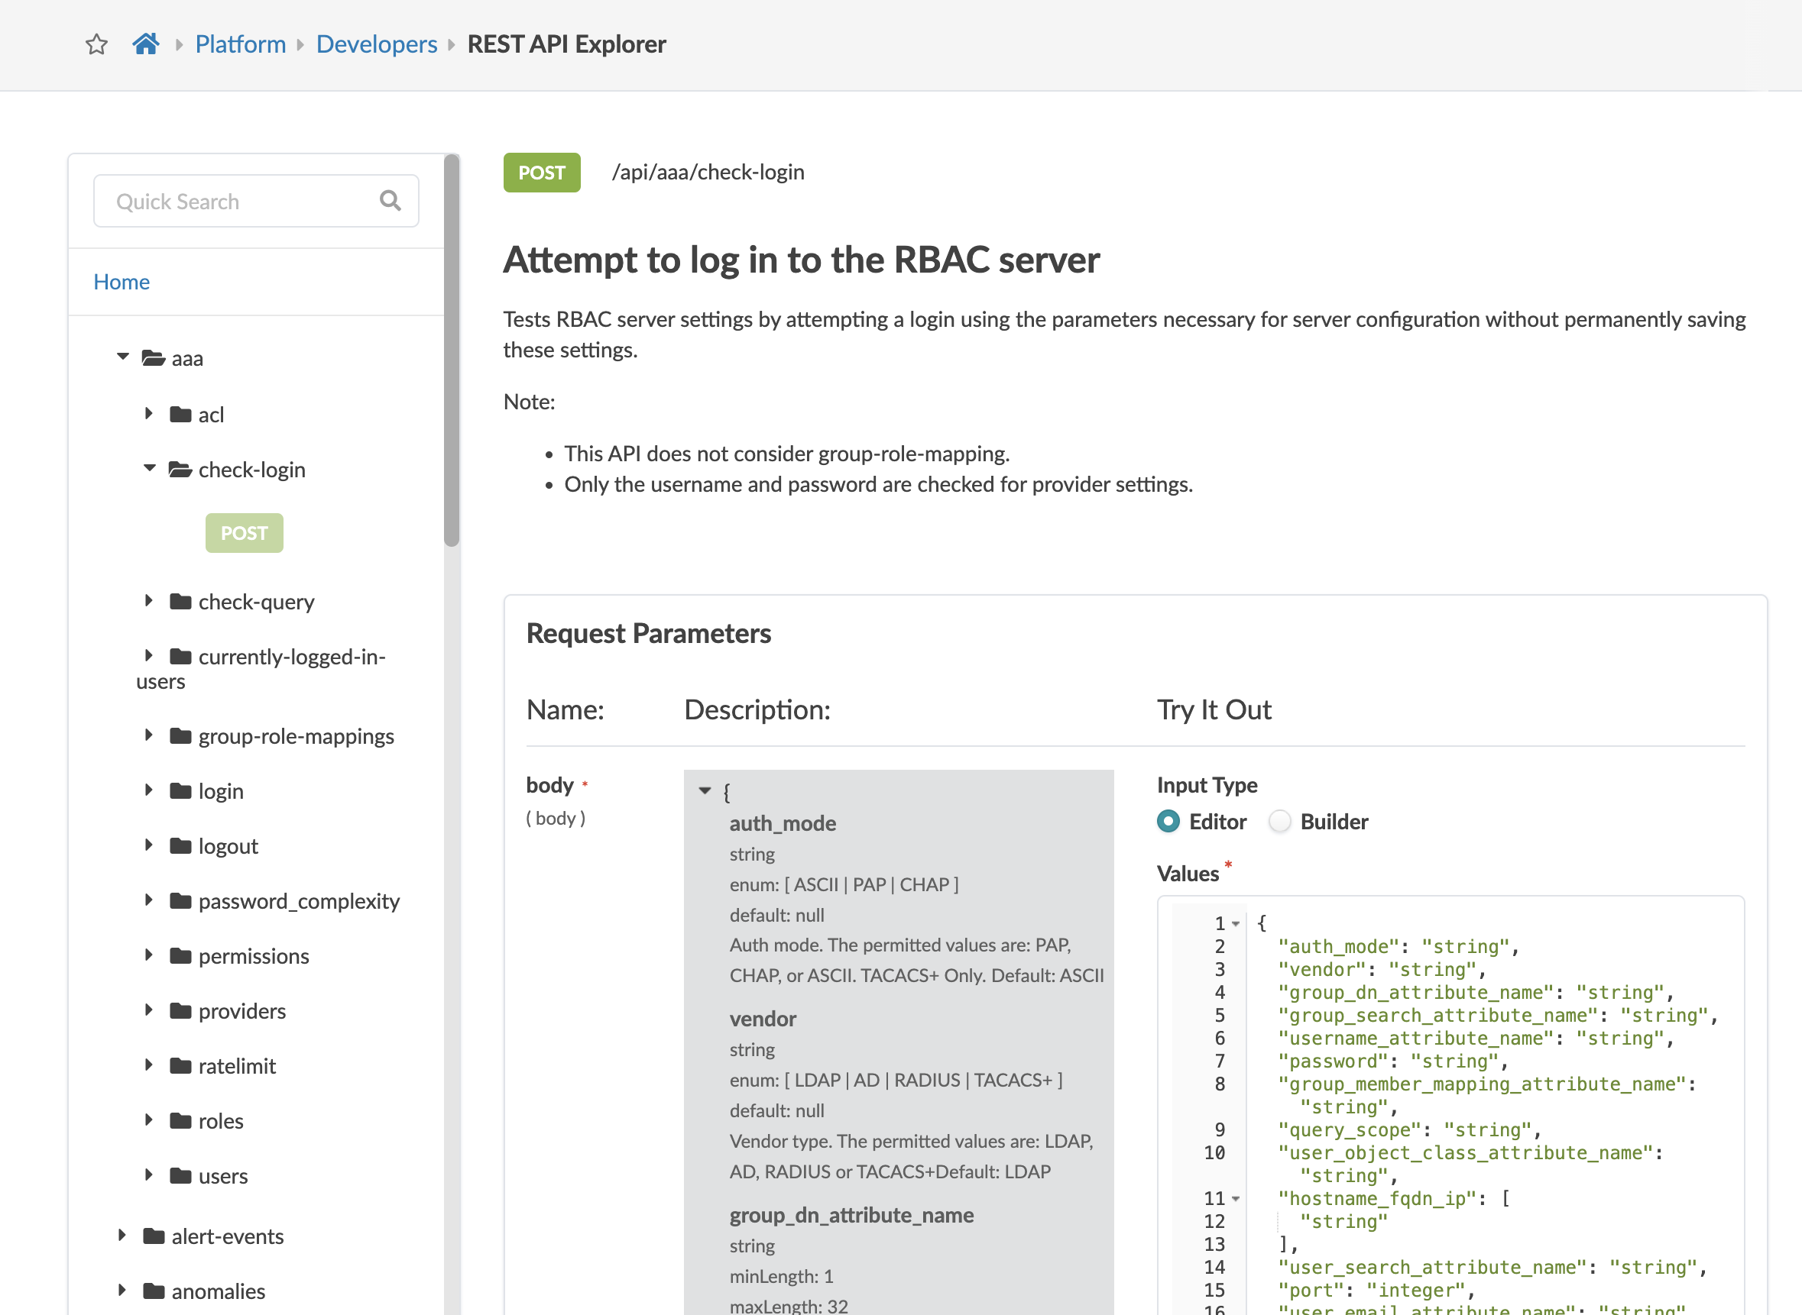Image resolution: width=1802 pixels, height=1315 pixels.
Task: Fold JSON at editor line 1 arrow
Action: coord(1236,924)
